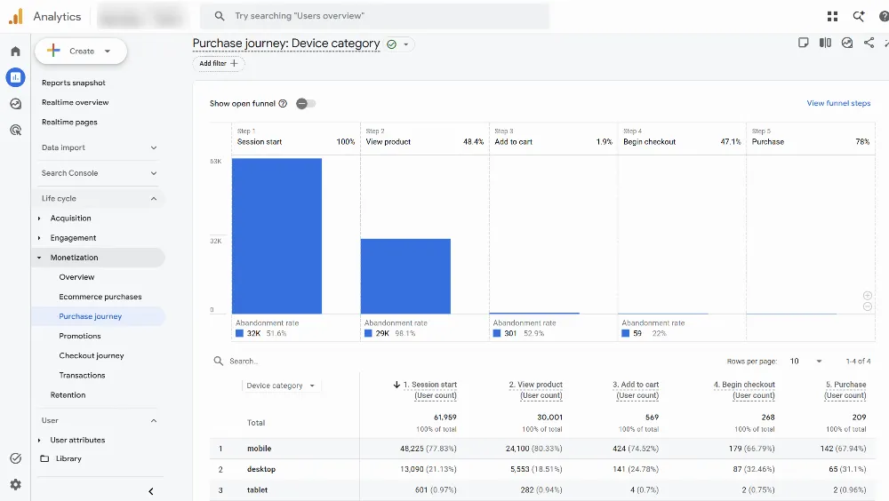
Task: Open the Admin gear icon
Action: (15, 484)
